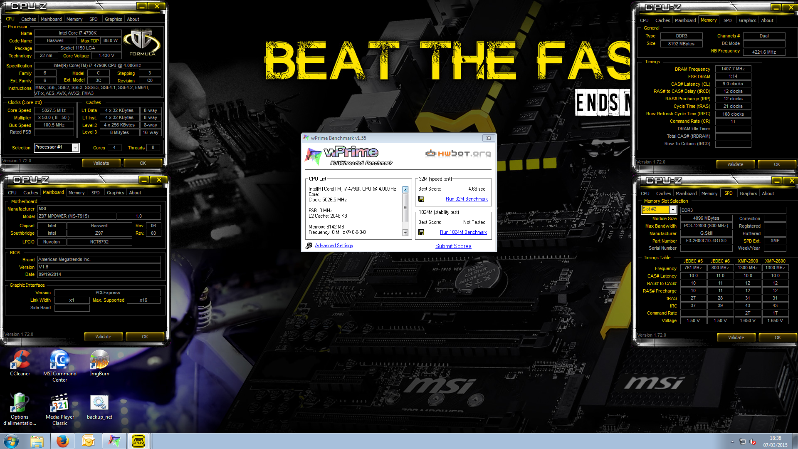The width and height of the screenshot is (798, 449).
Task: Select Caches tab in SPD window
Action: 663,193
